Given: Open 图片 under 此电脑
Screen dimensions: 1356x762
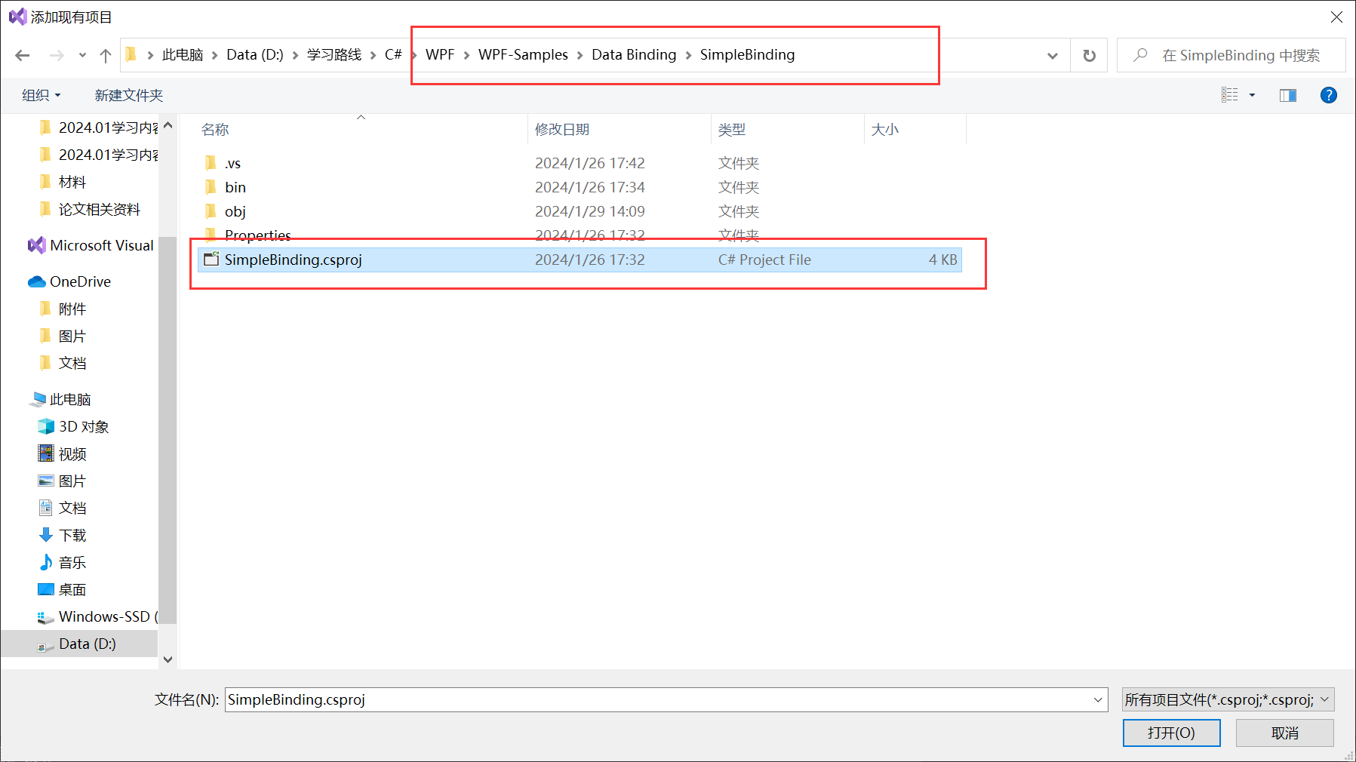Looking at the screenshot, I should [x=72, y=481].
